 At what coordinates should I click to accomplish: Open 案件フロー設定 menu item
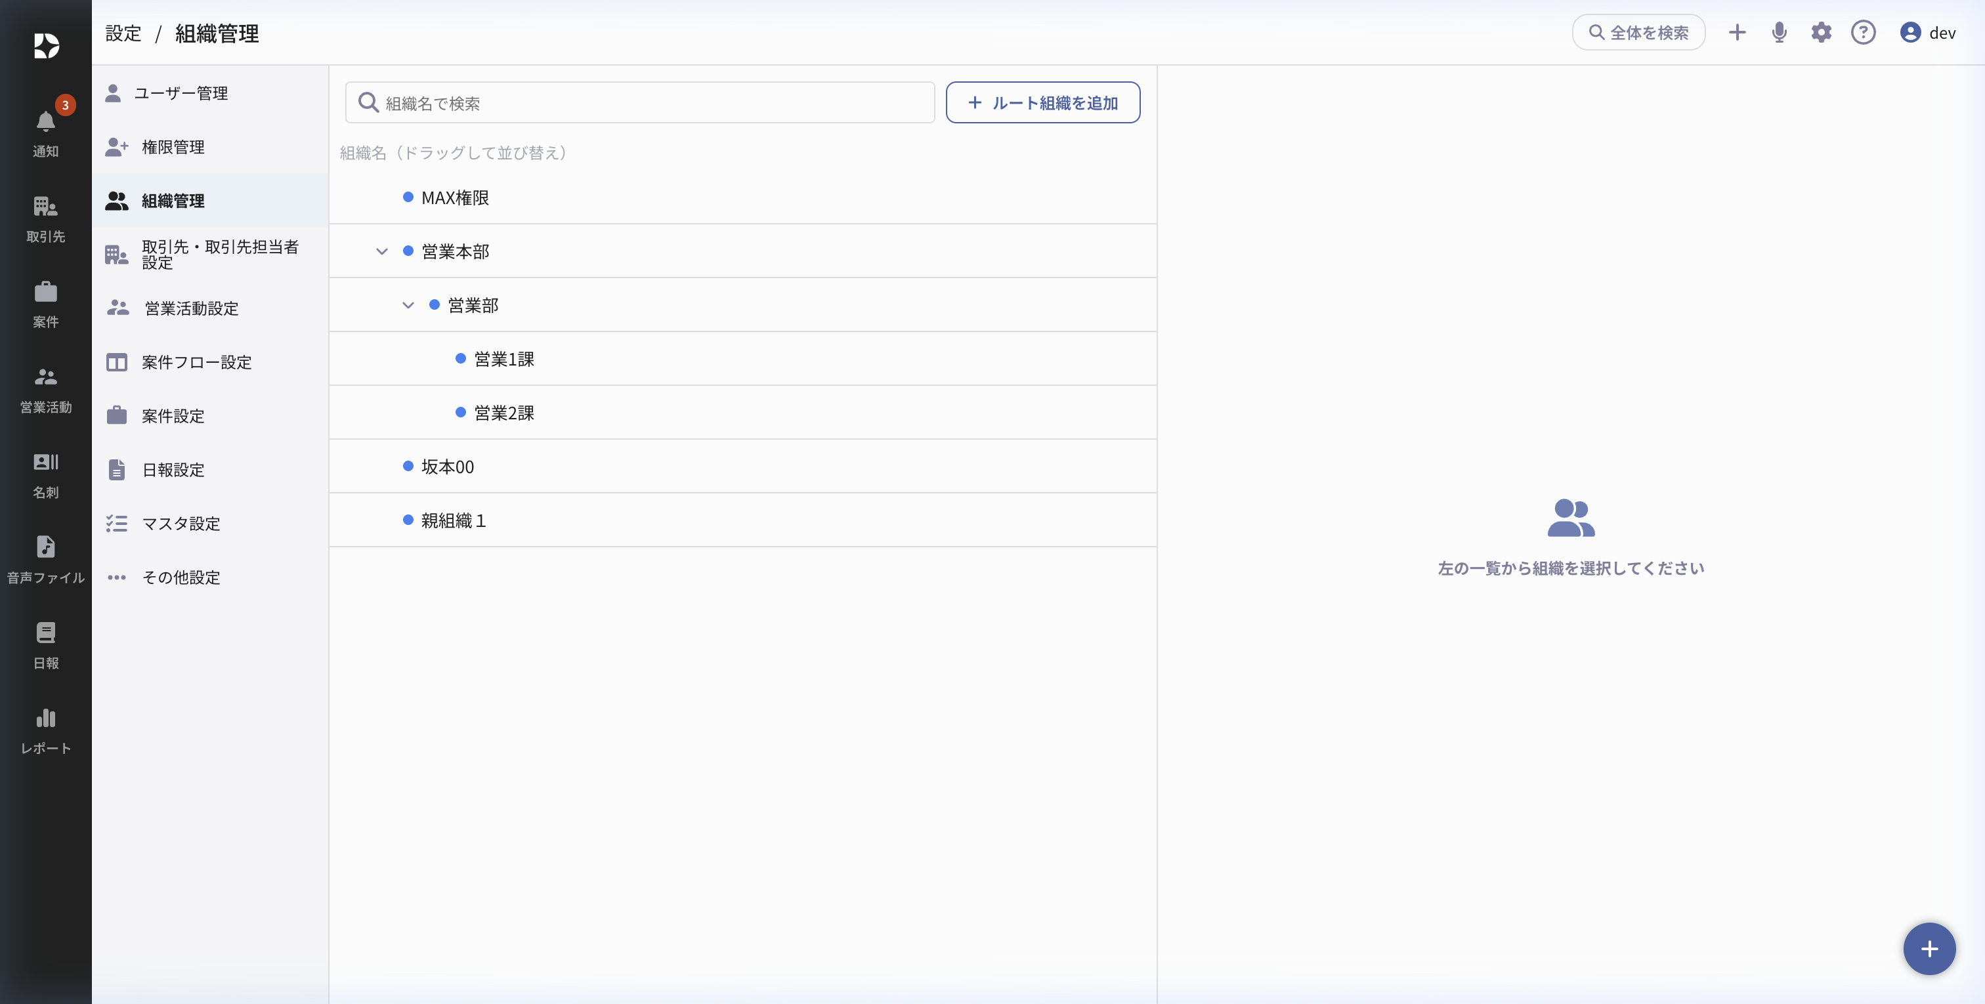pos(196,362)
